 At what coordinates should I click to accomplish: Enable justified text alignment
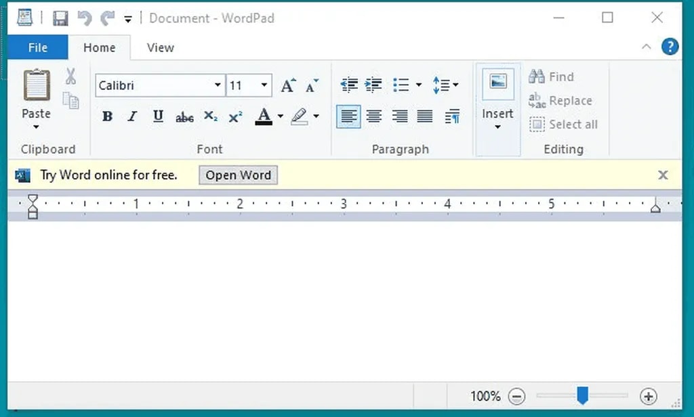(426, 116)
